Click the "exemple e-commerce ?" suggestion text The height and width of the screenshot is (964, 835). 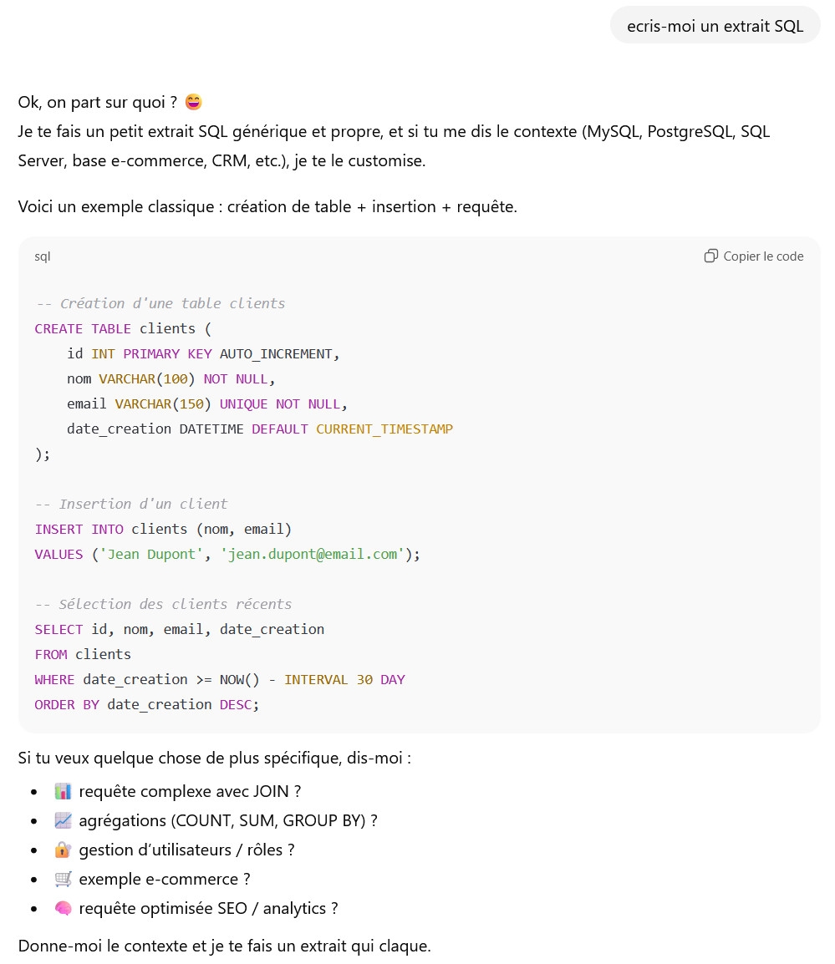165,879
